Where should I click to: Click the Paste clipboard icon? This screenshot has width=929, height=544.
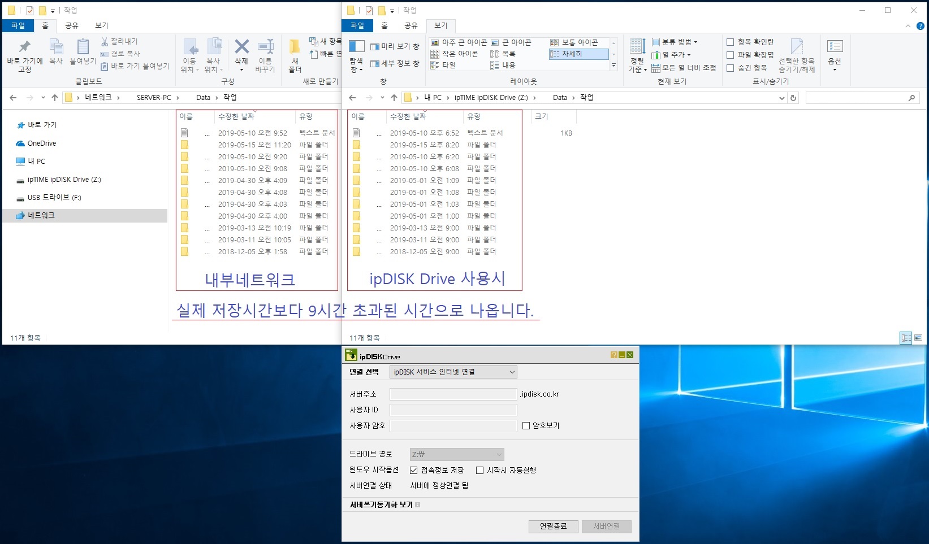83,47
